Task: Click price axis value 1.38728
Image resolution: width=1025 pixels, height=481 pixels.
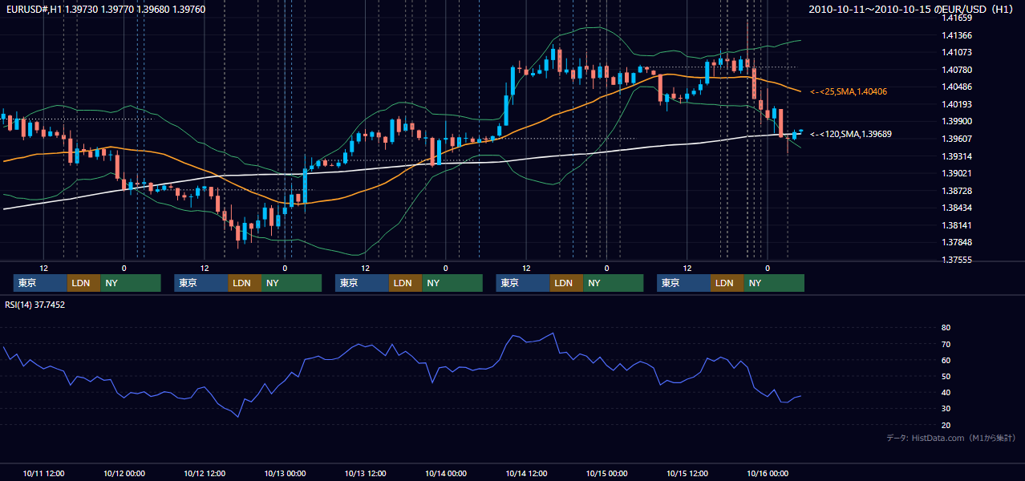Action: coord(956,191)
